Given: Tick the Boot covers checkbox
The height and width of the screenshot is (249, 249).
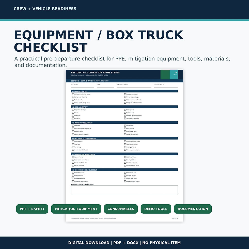Looking at the screenshot, I should (73, 116).
